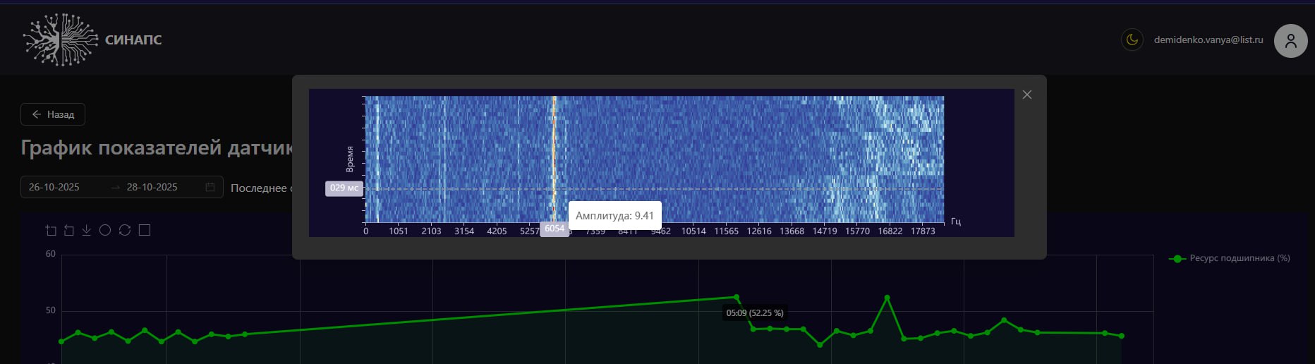Click the 1051 frequency axis label

click(x=399, y=231)
